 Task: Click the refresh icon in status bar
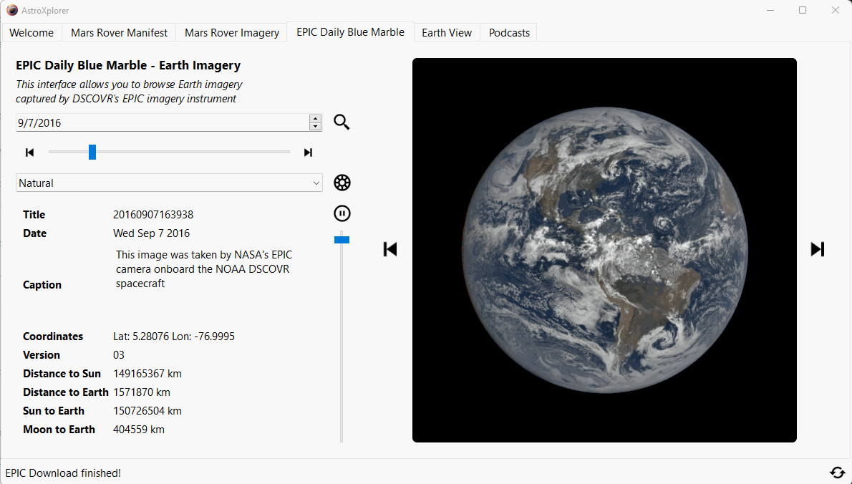pyautogui.click(x=837, y=473)
